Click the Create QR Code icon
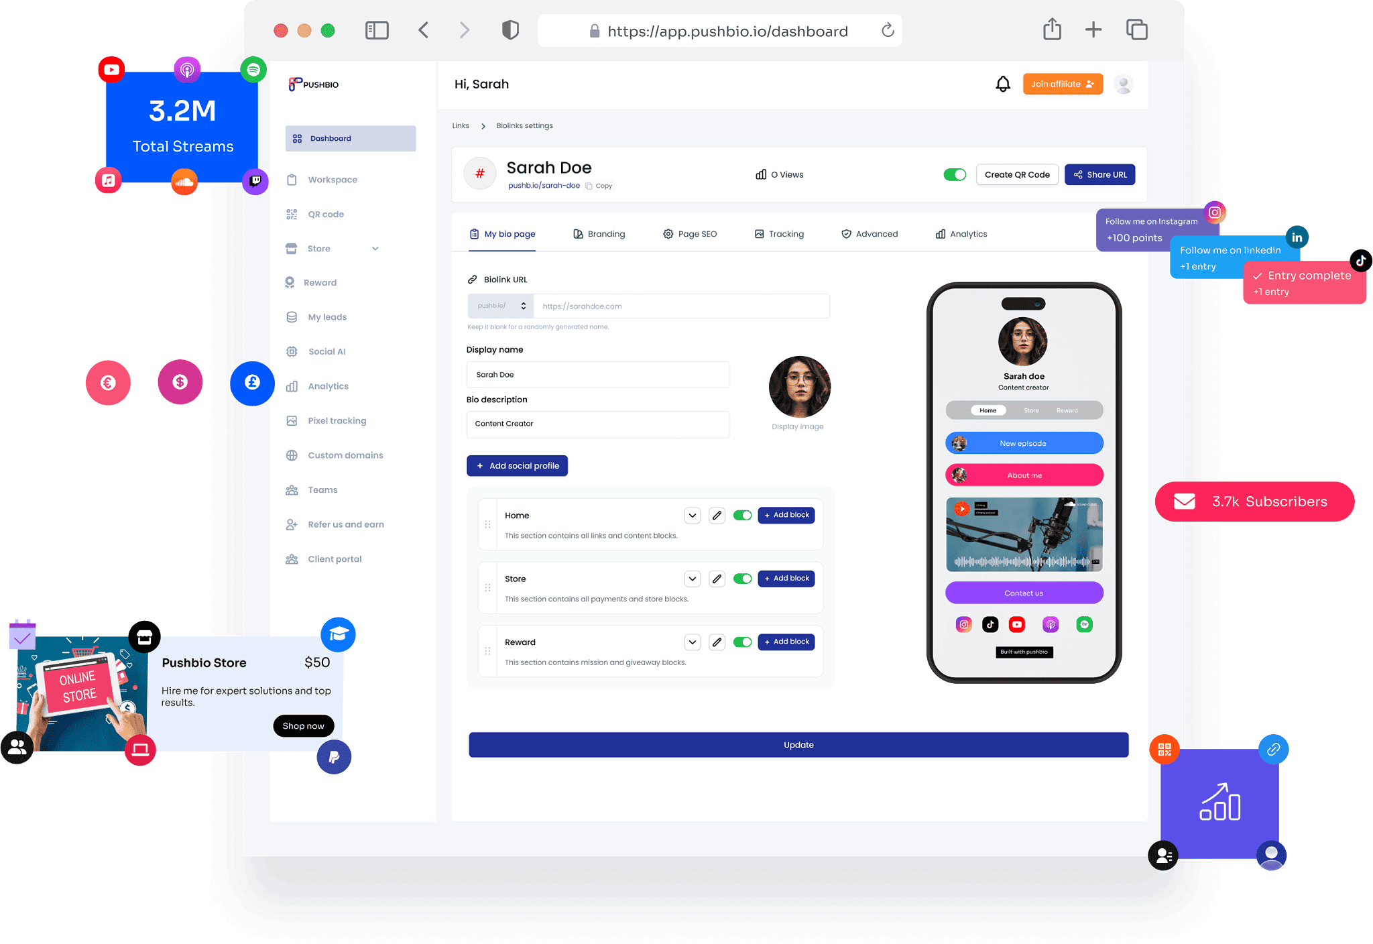 [1016, 174]
